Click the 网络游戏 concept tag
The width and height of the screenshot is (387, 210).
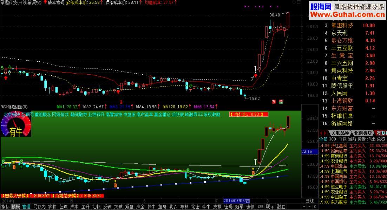[60, 115]
